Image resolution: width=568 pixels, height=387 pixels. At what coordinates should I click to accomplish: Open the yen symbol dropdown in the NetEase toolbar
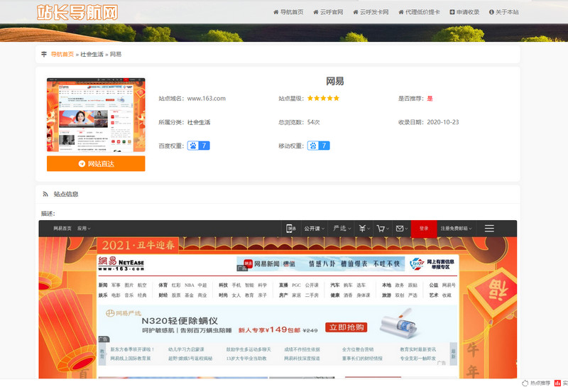[x=364, y=228]
